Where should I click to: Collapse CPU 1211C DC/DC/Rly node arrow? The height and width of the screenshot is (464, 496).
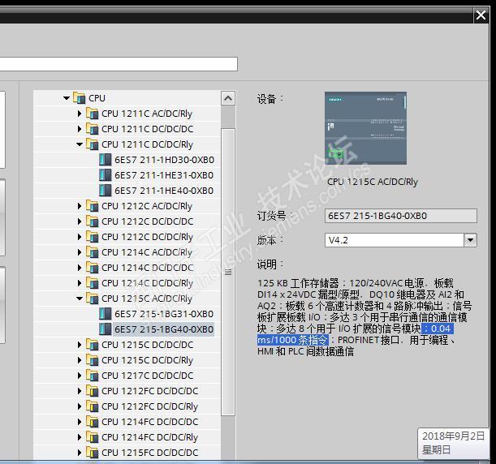point(80,144)
